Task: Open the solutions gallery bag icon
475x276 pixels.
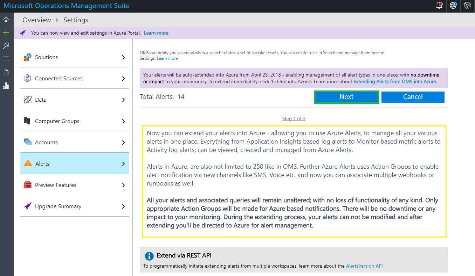Action: (x=6, y=72)
